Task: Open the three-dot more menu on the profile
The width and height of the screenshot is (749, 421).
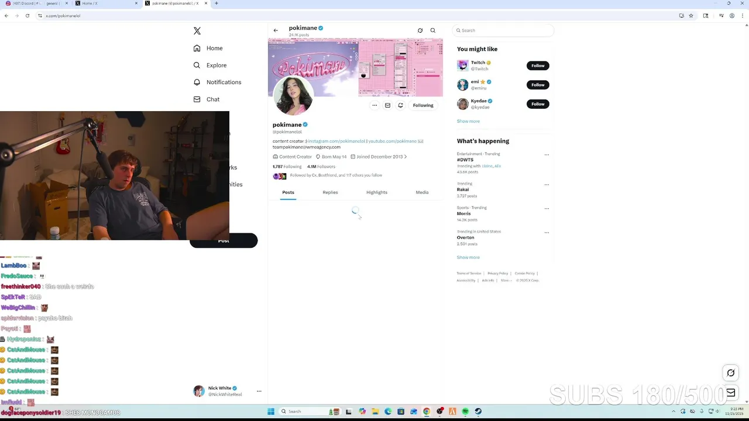Action: pyautogui.click(x=374, y=105)
